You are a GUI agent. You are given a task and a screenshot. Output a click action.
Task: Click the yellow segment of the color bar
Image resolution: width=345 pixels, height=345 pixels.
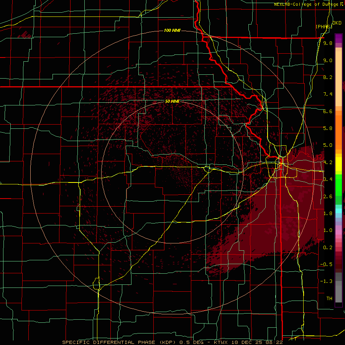click(338, 164)
